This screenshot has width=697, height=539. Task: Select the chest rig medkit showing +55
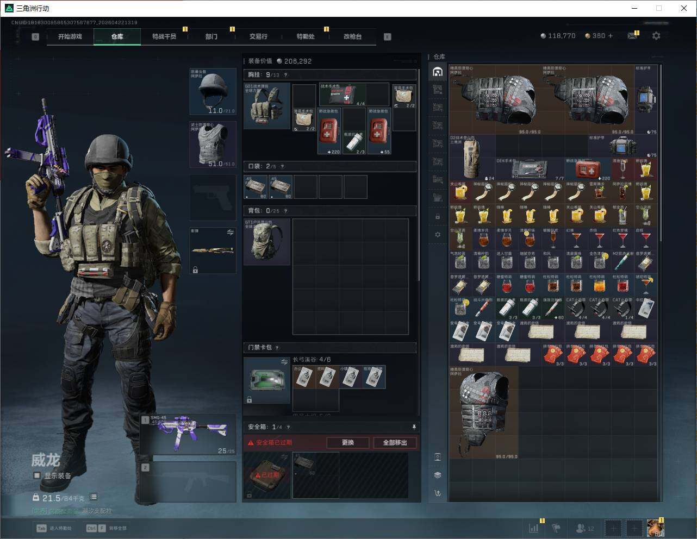[379, 131]
